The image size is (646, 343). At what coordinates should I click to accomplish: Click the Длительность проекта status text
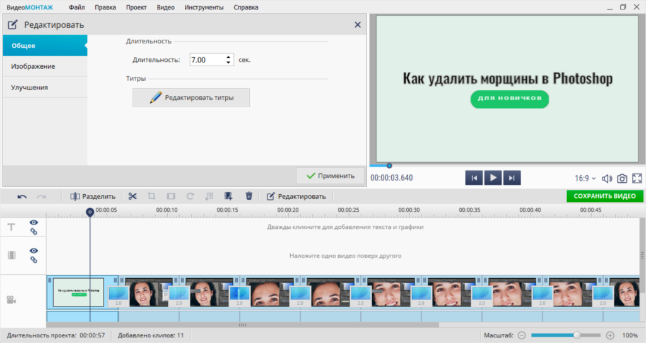click(56, 335)
